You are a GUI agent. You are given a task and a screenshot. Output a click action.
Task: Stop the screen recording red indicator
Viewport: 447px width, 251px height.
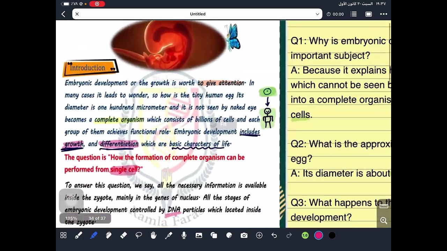click(x=97, y=4)
